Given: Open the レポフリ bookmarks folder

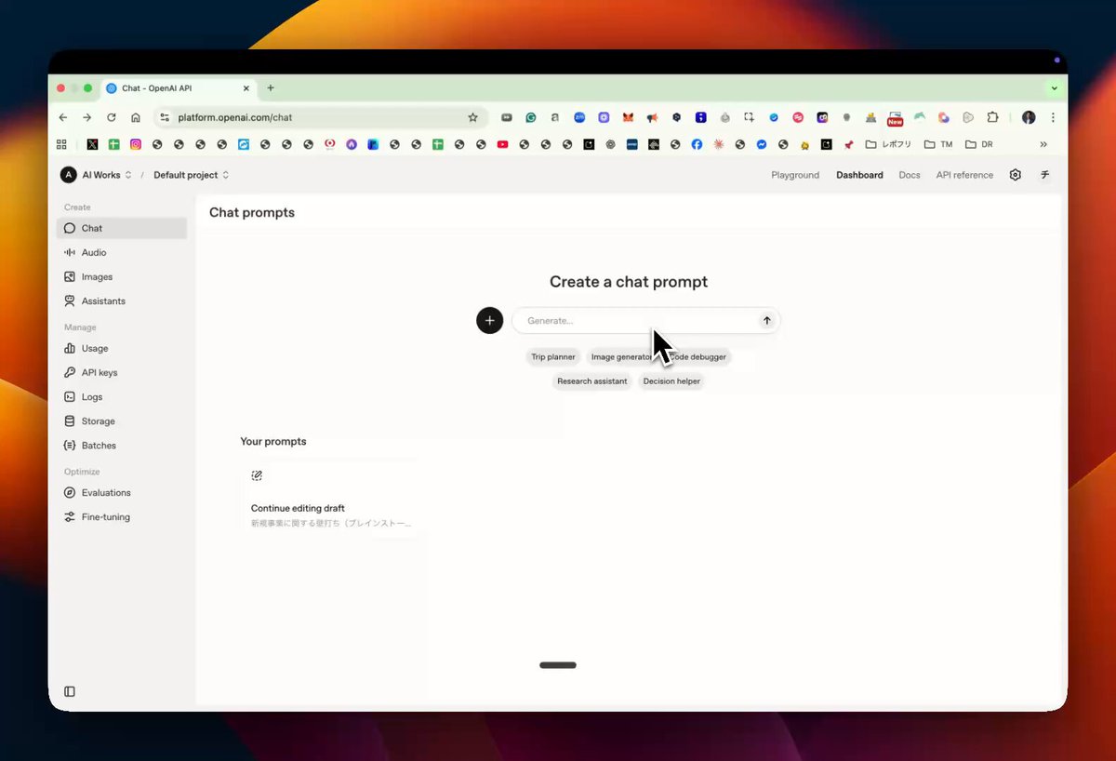Looking at the screenshot, I should point(888,144).
